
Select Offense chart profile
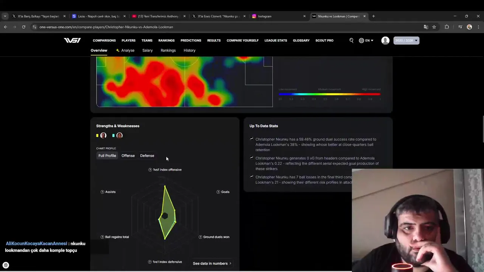pos(128,156)
